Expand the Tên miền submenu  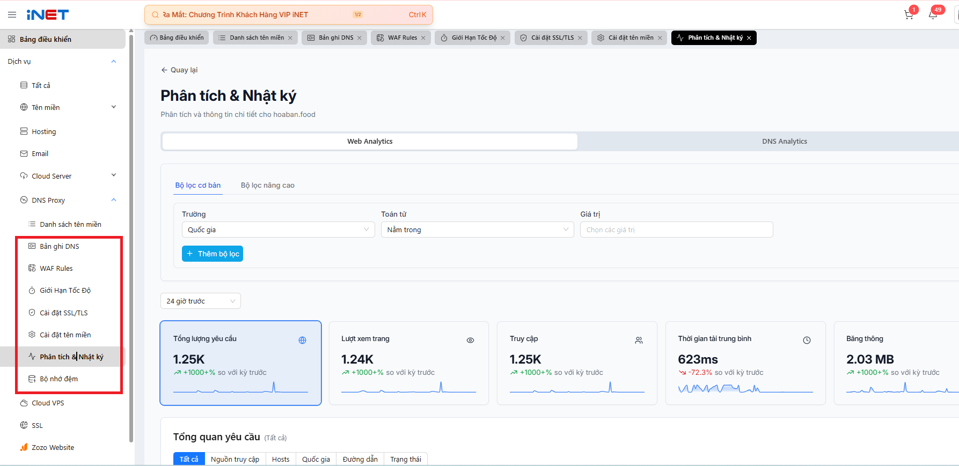pos(114,107)
